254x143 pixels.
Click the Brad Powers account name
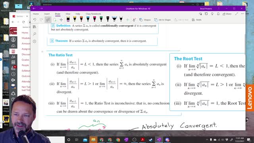click(206, 9)
